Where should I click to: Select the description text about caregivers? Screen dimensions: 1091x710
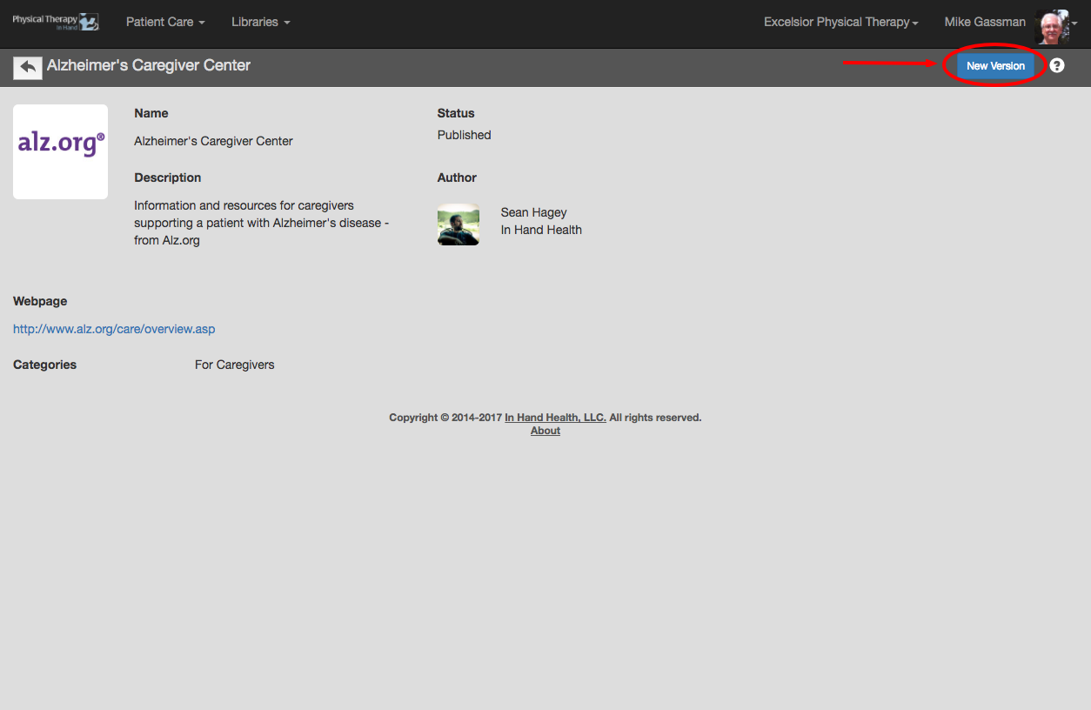pyautogui.click(x=262, y=223)
